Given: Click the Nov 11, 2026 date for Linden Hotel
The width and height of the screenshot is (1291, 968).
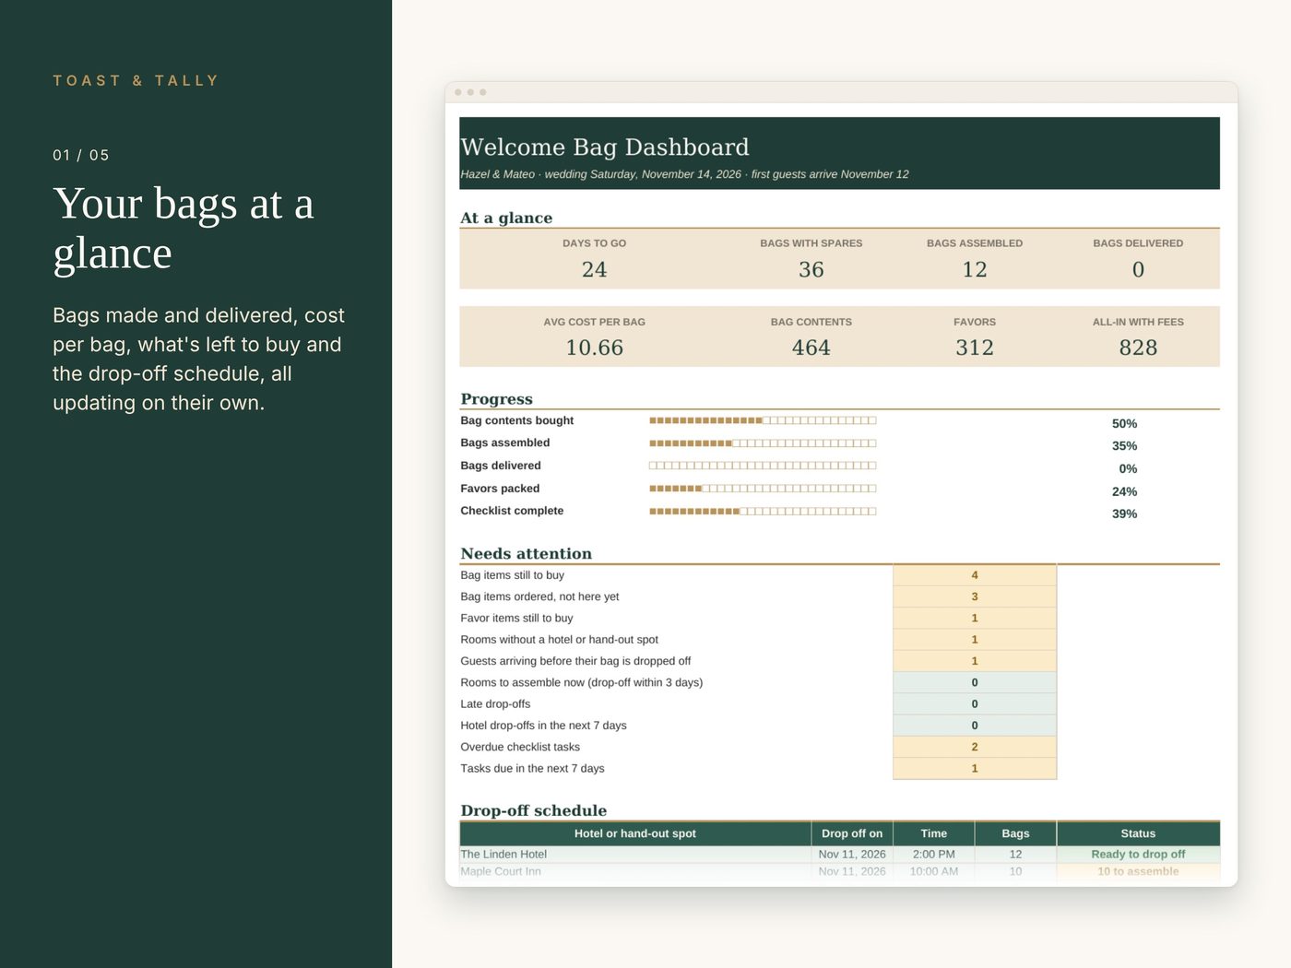Looking at the screenshot, I should tap(852, 855).
